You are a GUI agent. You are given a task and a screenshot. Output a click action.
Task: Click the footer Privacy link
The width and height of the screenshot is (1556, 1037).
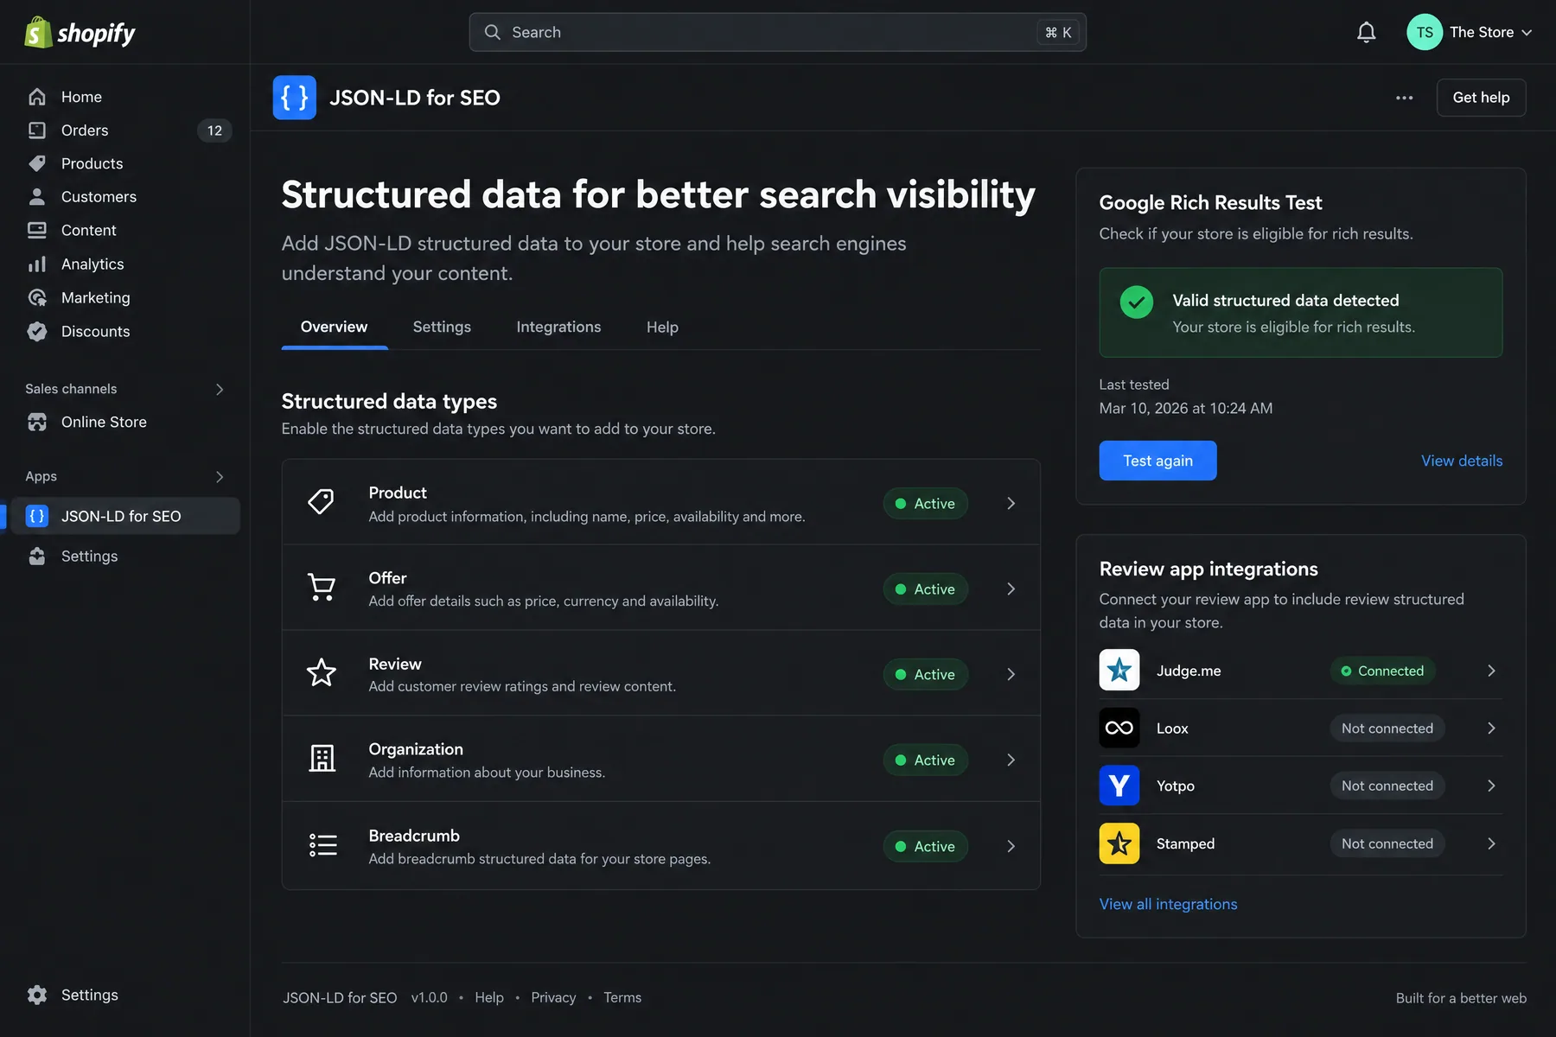pyautogui.click(x=553, y=997)
